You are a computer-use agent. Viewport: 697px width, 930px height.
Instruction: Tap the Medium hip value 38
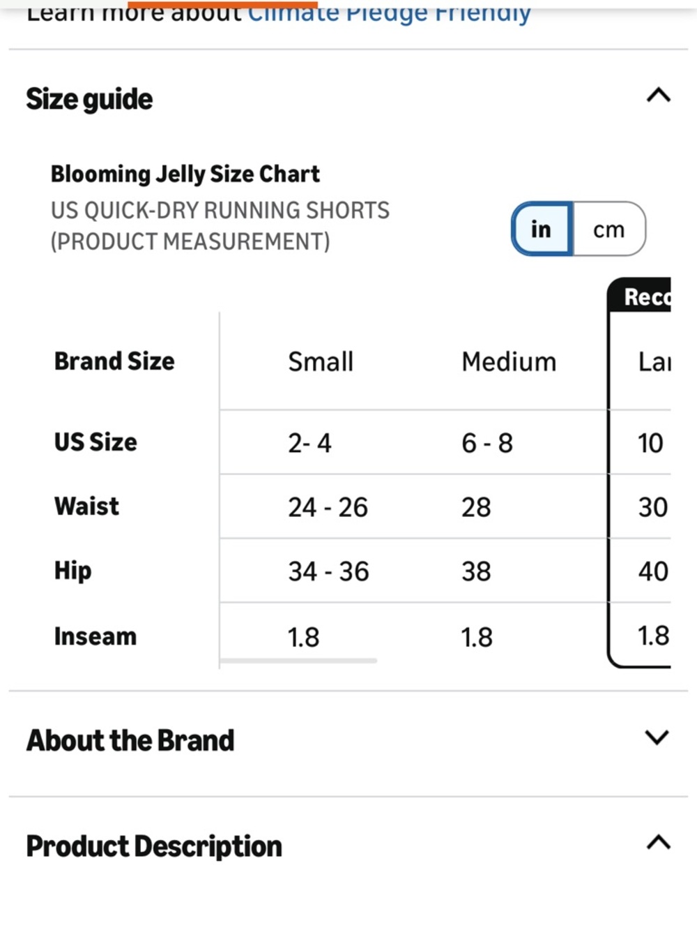[x=476, y=571]
